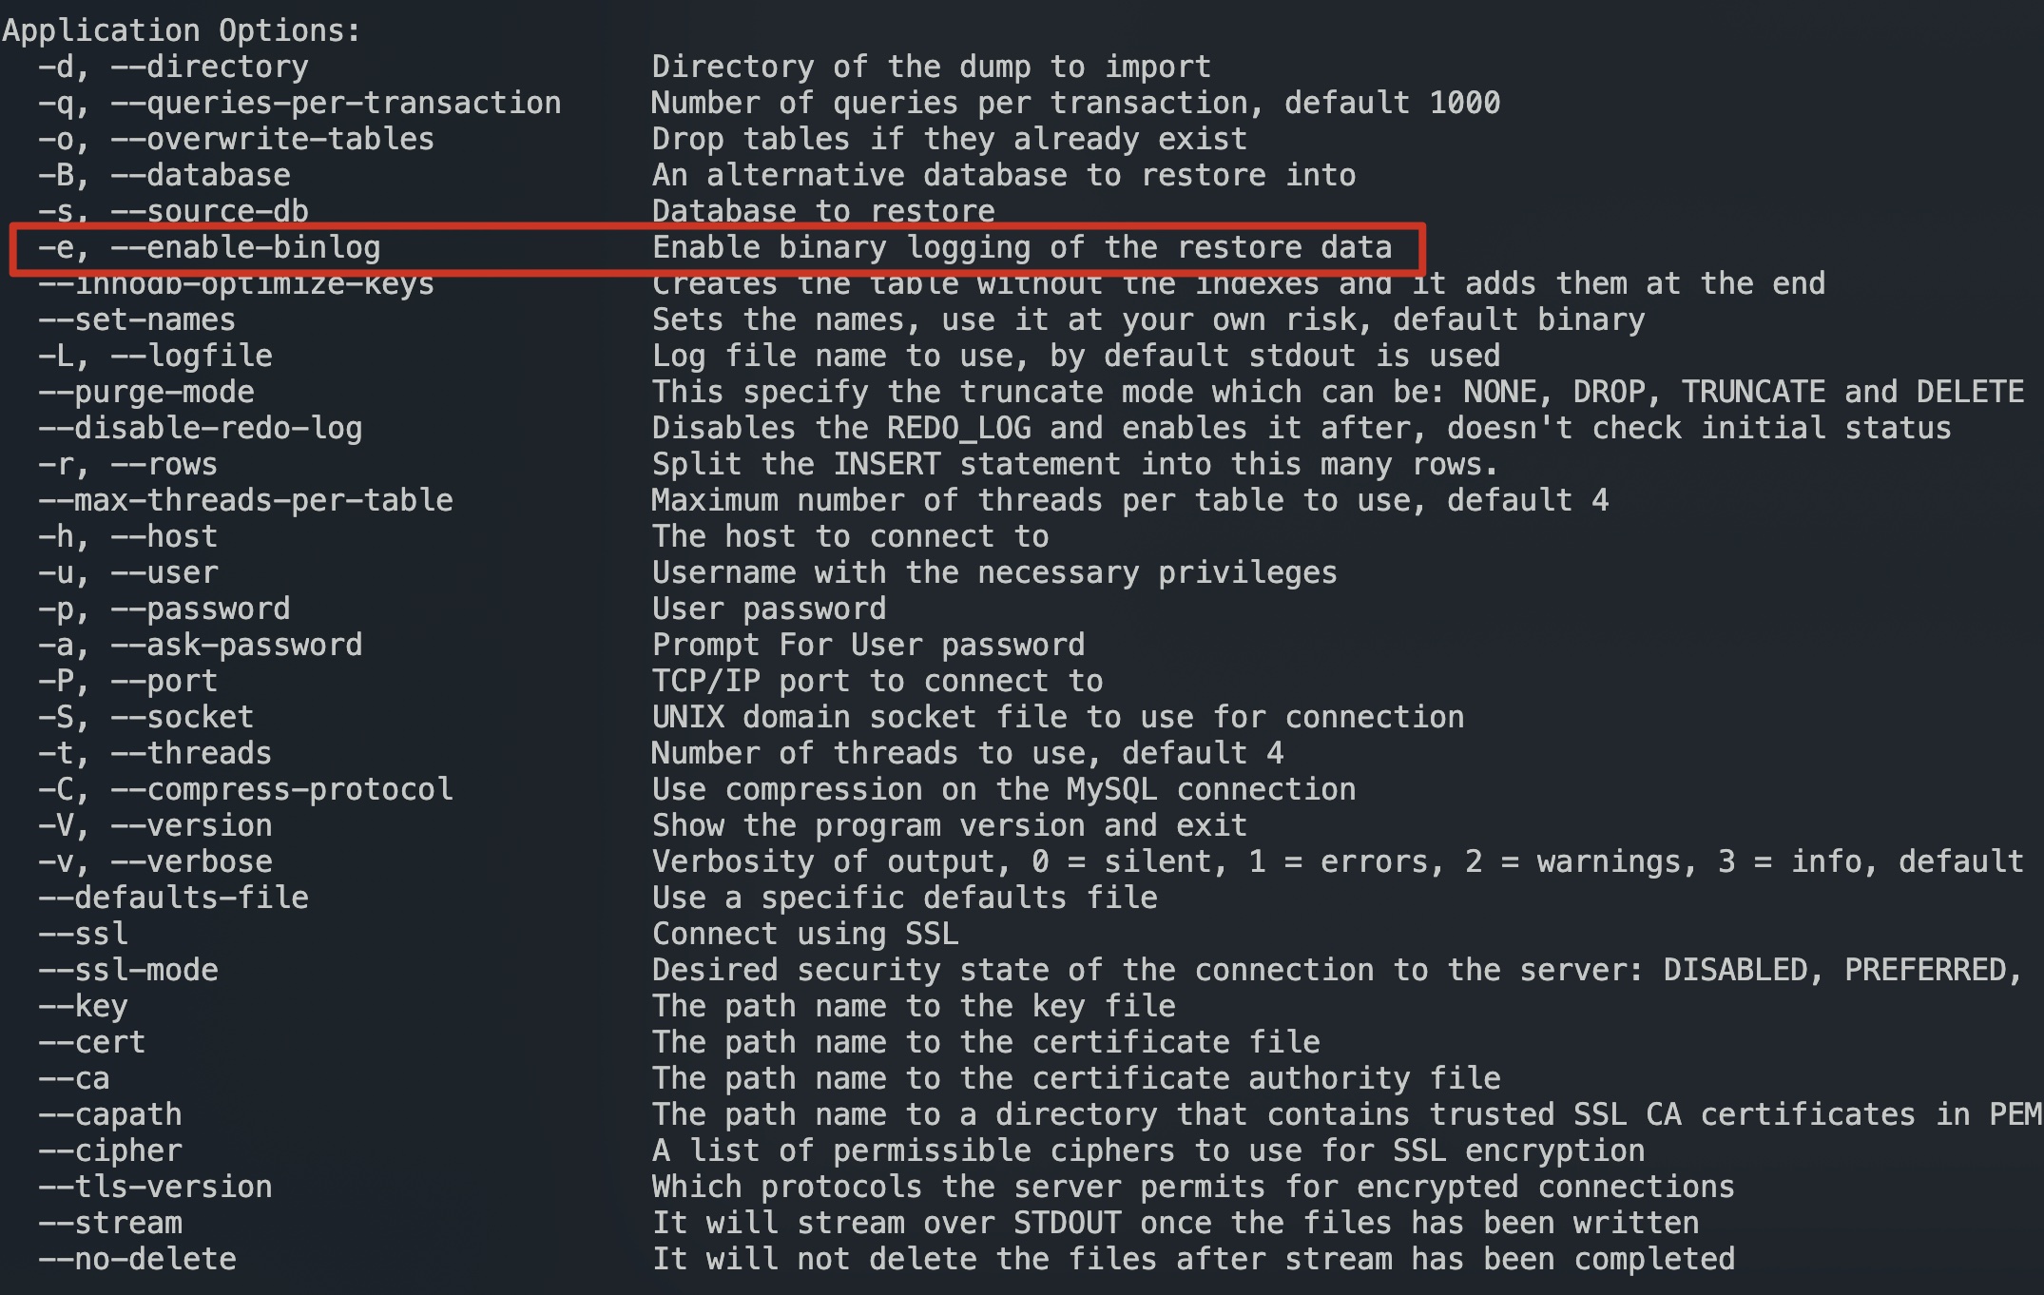2044x1295 pixels.
Task: Select the --disable-redo-log option text
Action: pos(201,429)
